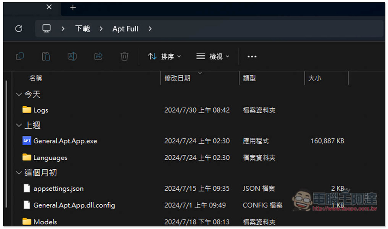Collapse the 上週 group
This screenshot has width=388, height=229.
19,125
